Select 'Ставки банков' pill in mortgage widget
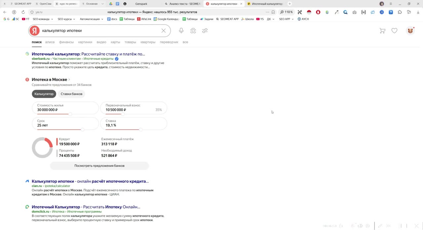Screen dimensions: 423x230 click(71, 94)
